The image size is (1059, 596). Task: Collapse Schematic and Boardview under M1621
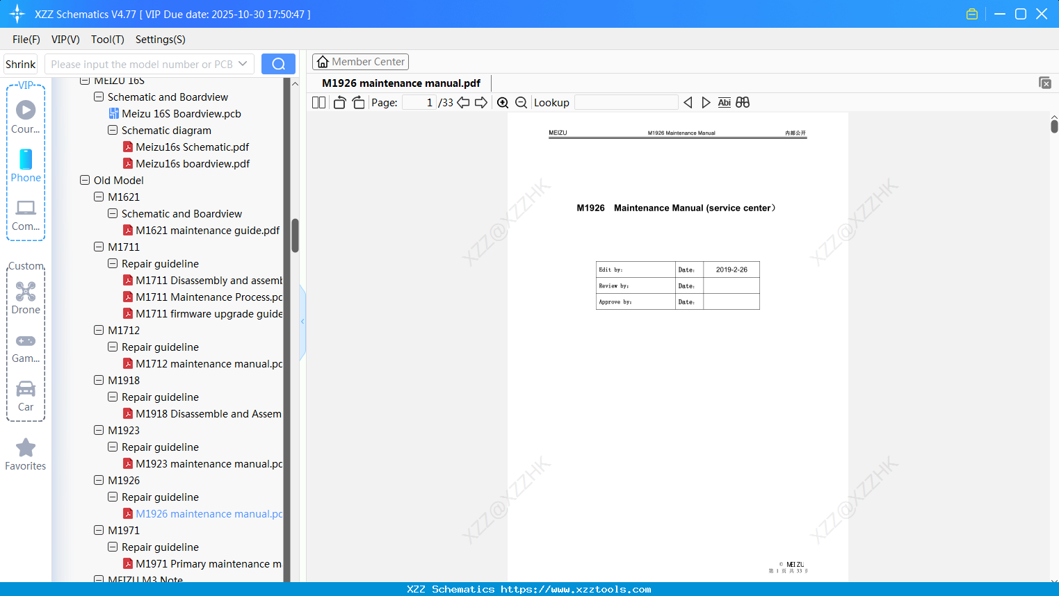click(x=113, y=213)
